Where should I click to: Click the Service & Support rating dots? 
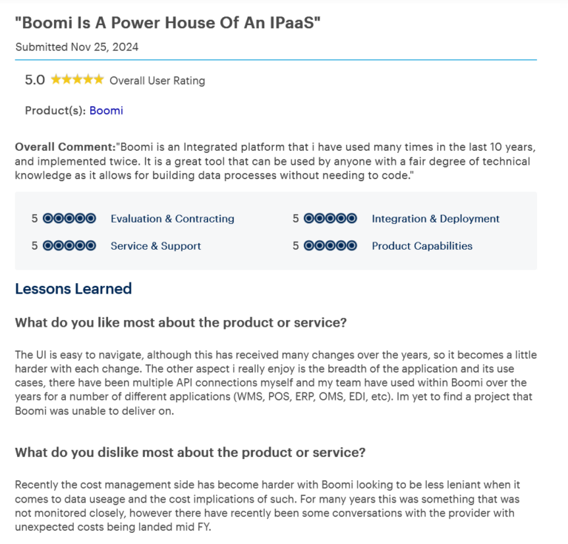pos(70,246)
